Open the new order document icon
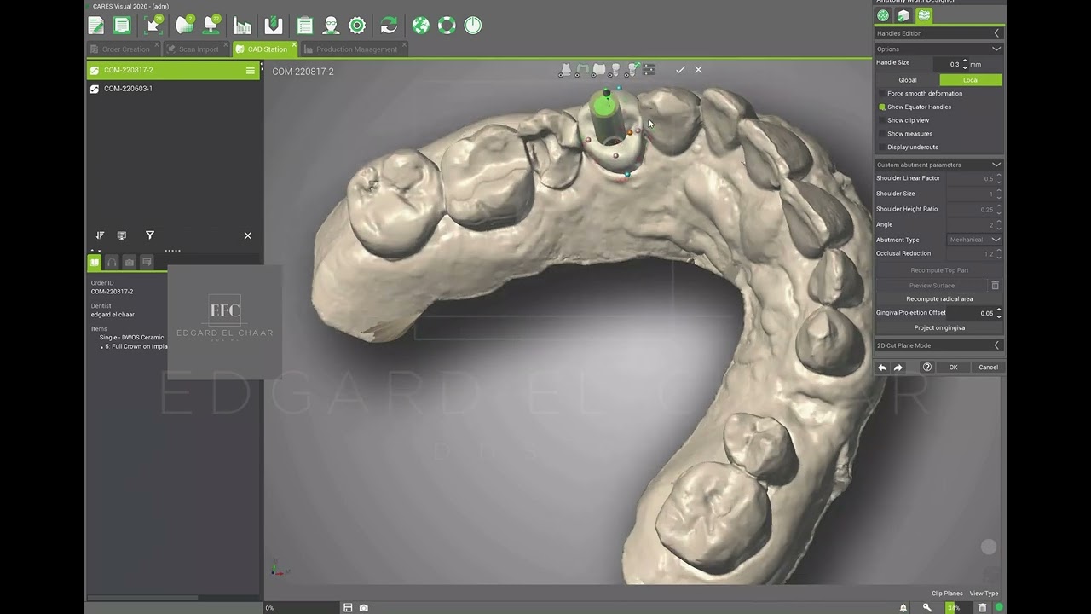This screenshot has height=614, width=1091. pos(95,26)
